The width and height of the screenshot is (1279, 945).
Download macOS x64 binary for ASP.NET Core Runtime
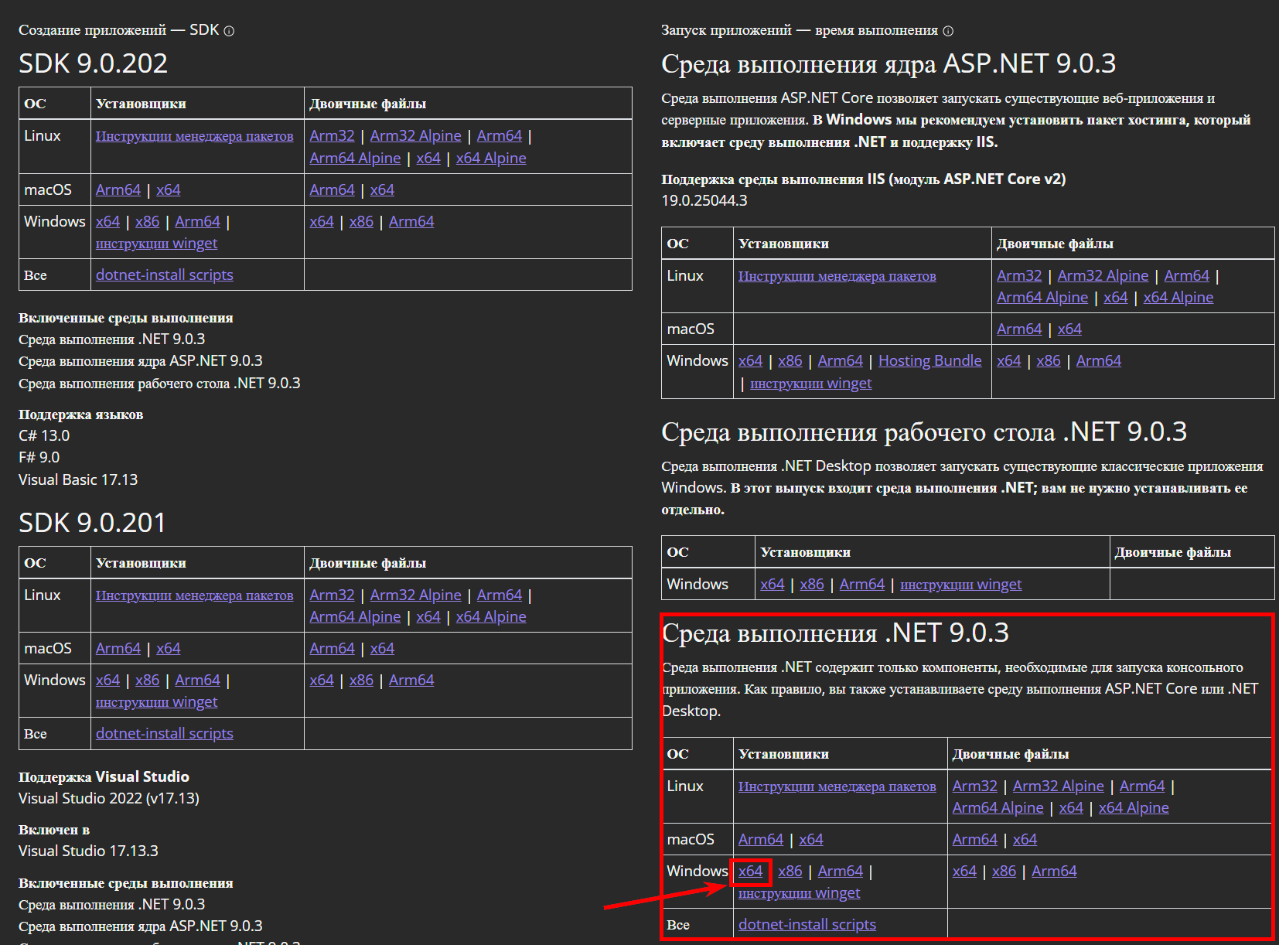coord(1069,329)
